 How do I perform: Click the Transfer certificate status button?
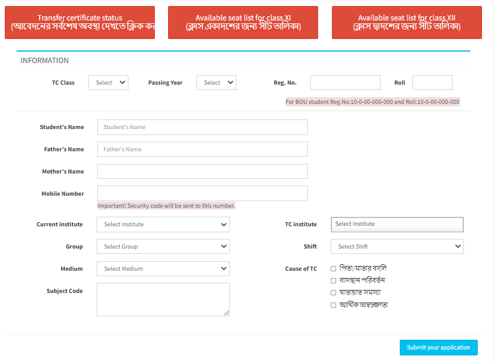coord(80,23)
